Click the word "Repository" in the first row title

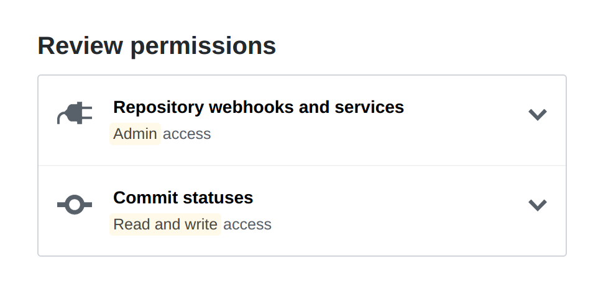(159, 107)
